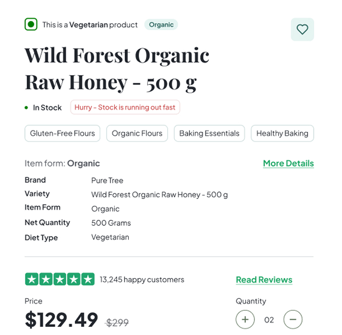Click the Organic badge near vegetarian label

(161, 25)
